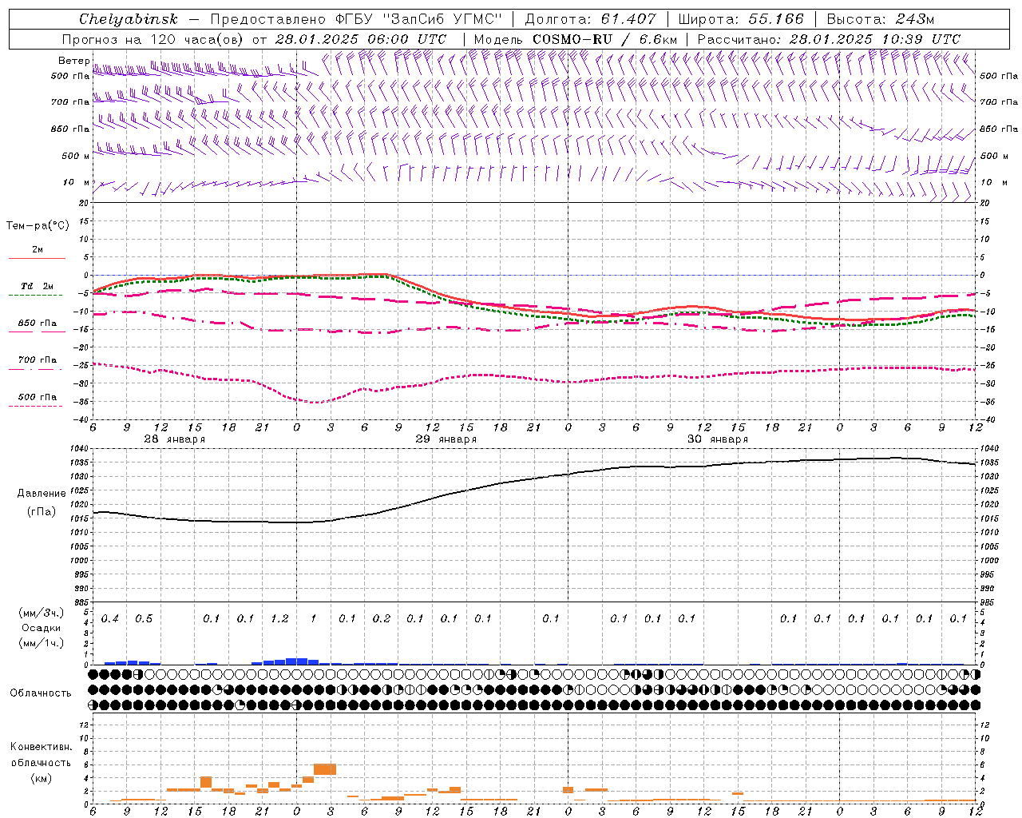
Task: Click the 0.2 precipitation amount value
Action: 382,618
